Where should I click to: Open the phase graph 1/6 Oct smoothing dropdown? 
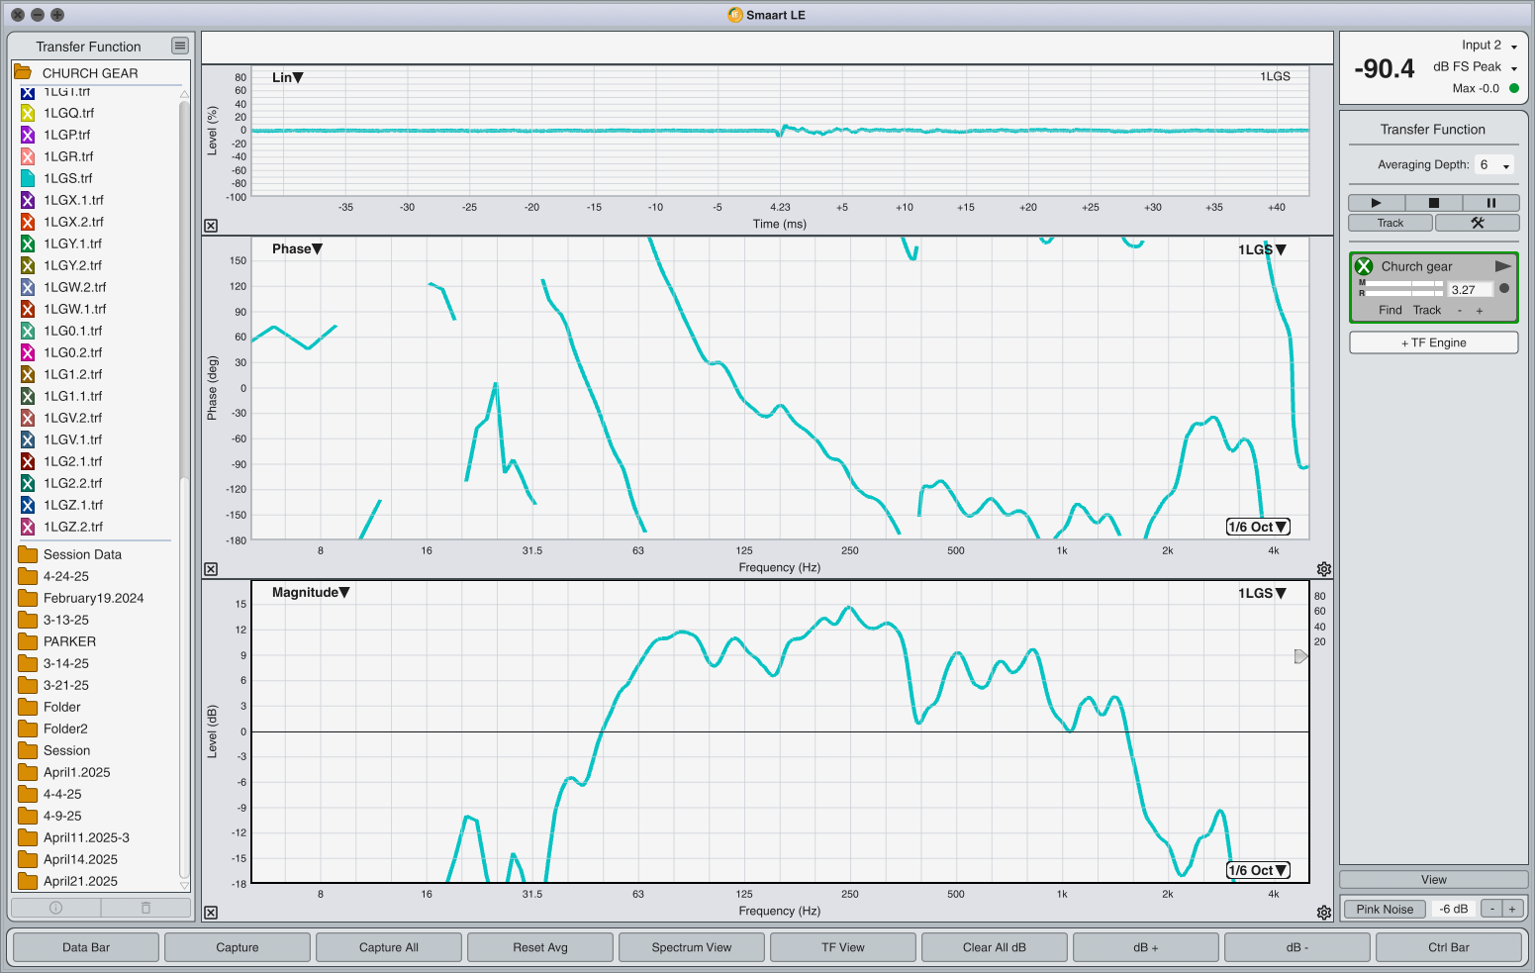pos(1258,527)
